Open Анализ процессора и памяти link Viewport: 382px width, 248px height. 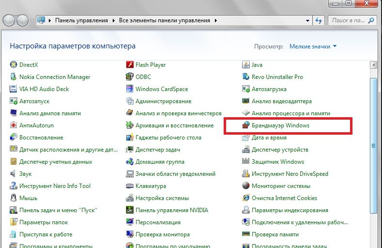[x=291, y=113]
